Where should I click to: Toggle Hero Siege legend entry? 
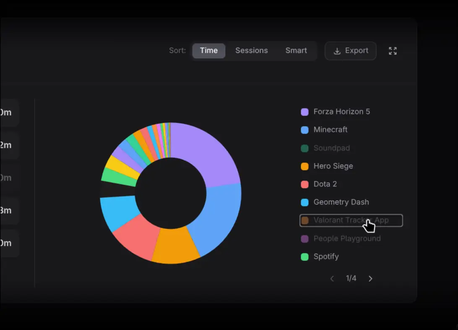click(327, 166)
